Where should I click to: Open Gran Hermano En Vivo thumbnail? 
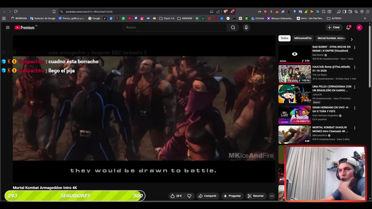(x=295, y=115)
